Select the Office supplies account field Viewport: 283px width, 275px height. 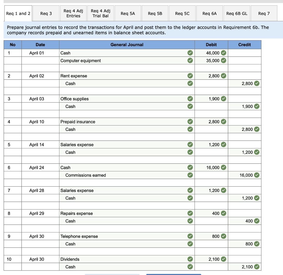pos(127,99)
